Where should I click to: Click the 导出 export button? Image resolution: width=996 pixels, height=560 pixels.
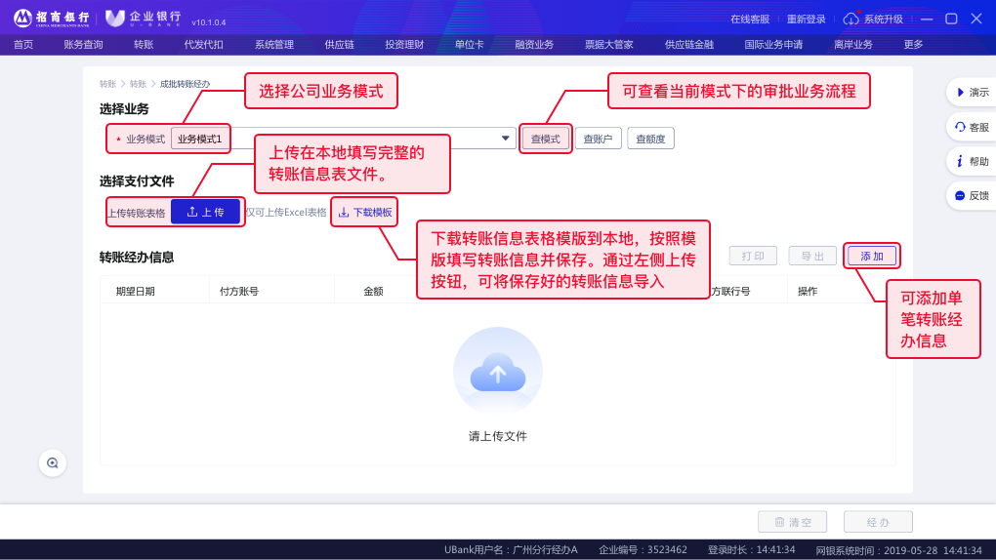[x=812, y=256]
